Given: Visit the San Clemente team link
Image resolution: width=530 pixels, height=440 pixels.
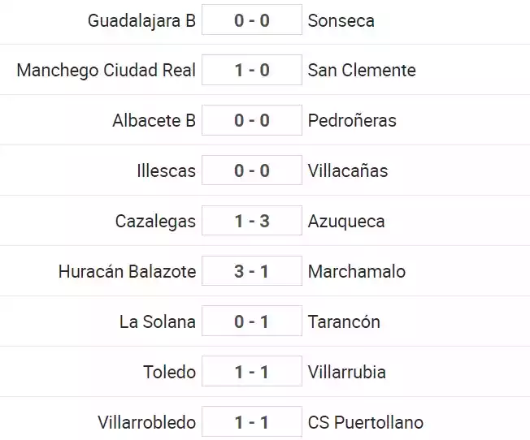Looking at the screenshot, I should [362, 71].
